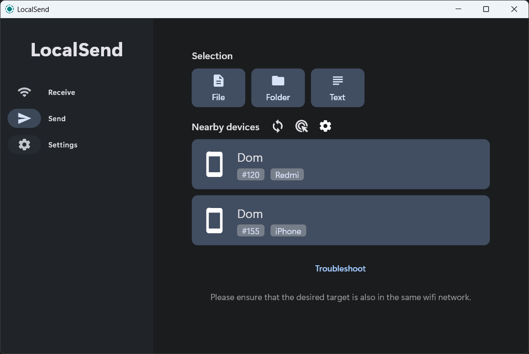This screenshot has width=529, height=354.
Task: Choose Folder in the Selection section
Action: click(278, 88)
